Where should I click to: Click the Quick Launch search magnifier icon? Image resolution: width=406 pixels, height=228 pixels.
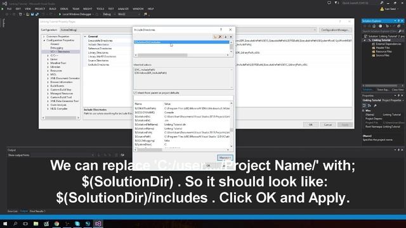coord(382,3)
